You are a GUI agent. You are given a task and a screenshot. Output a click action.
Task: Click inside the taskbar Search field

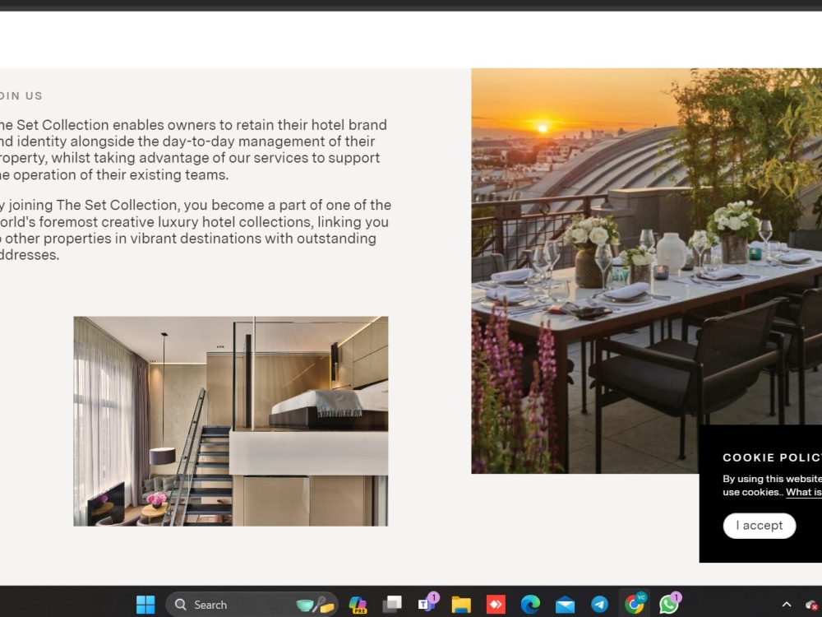click(238, 605)
